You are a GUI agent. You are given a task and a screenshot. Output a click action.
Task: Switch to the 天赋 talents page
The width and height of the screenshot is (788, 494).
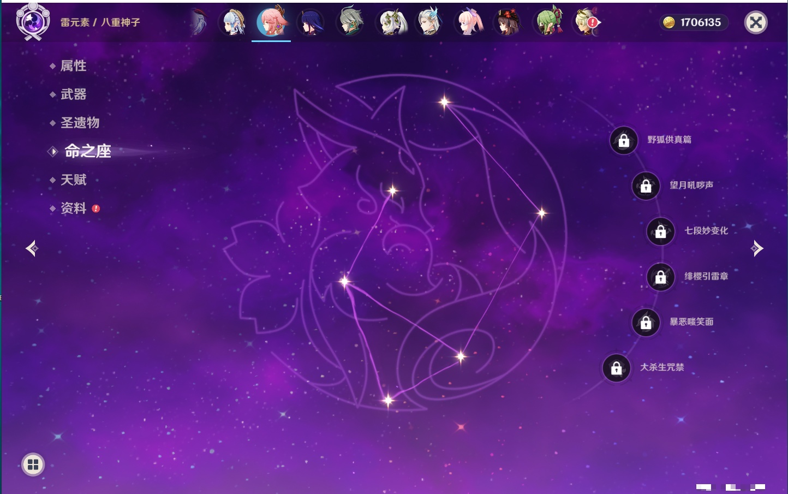pyautogui.click(x=73, y=180)
